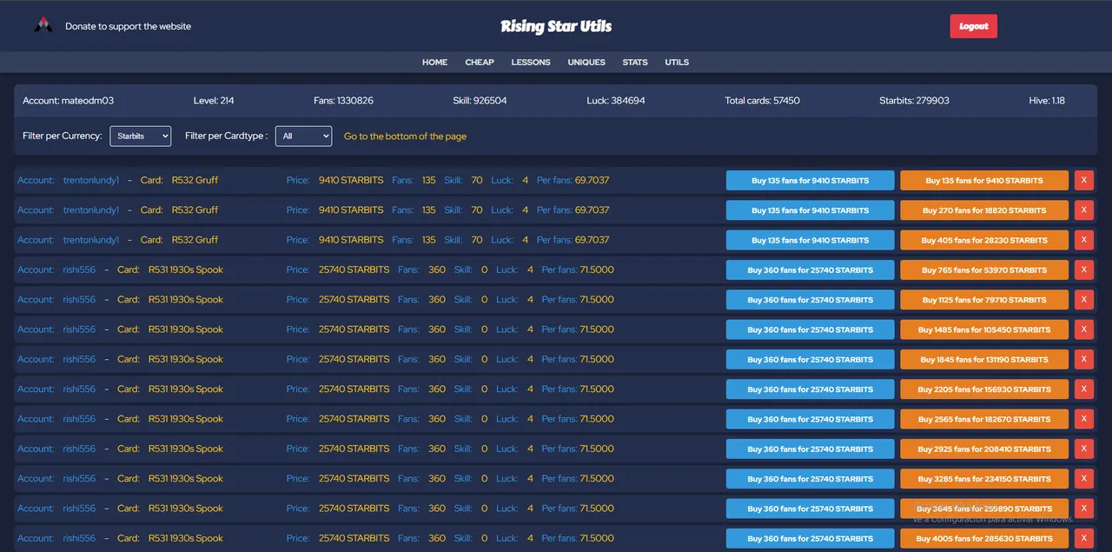This screenshot has height=552, width=1112.
Task: Buy 270 fans for 18820 STARBITS
Action: pos(984,209)
